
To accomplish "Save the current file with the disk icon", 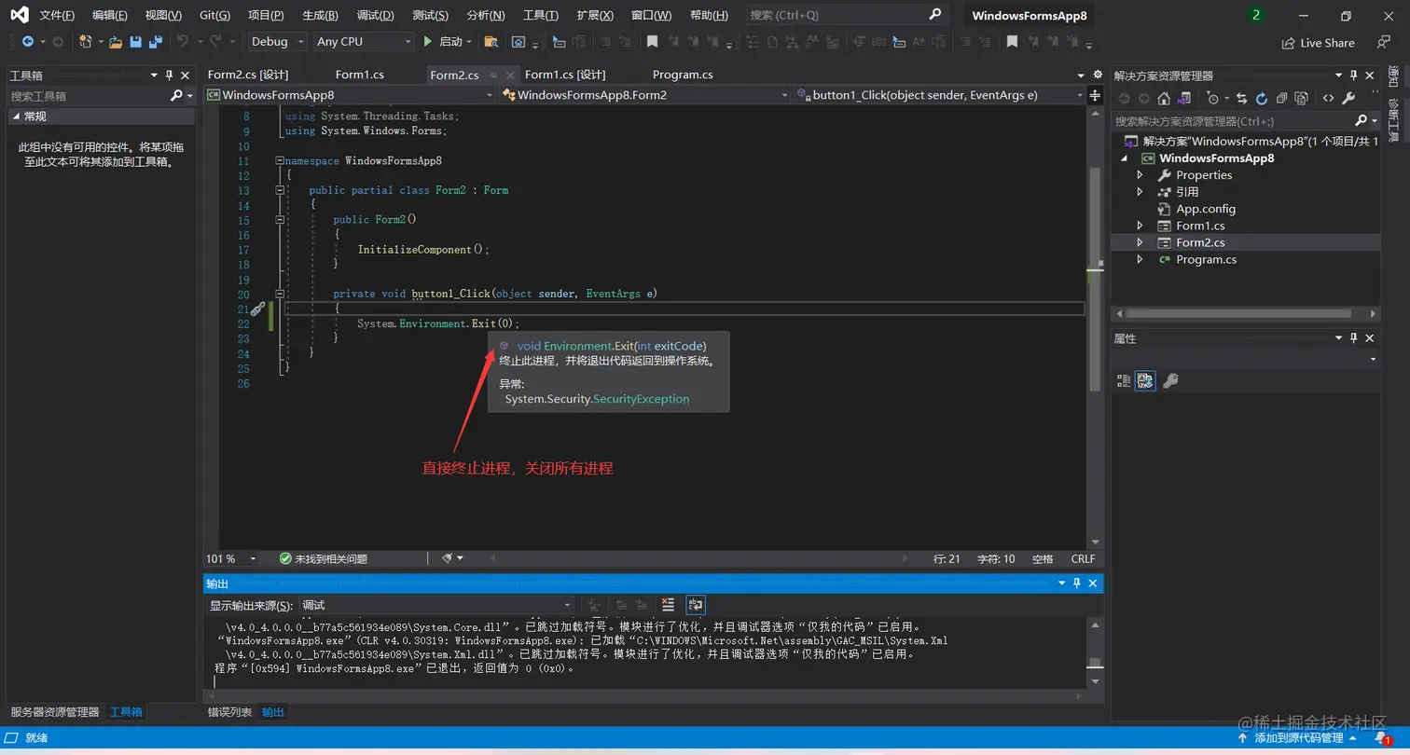I will pos(136,41).
